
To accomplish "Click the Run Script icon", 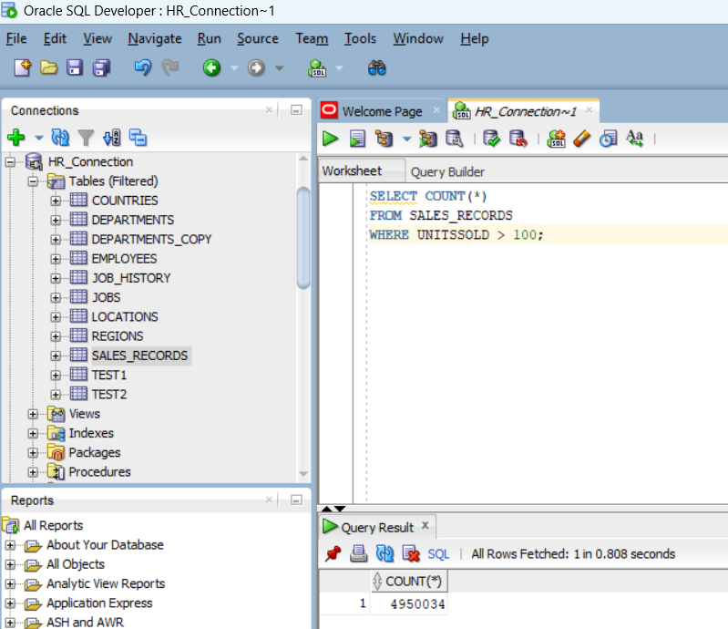I will [357, 139].
